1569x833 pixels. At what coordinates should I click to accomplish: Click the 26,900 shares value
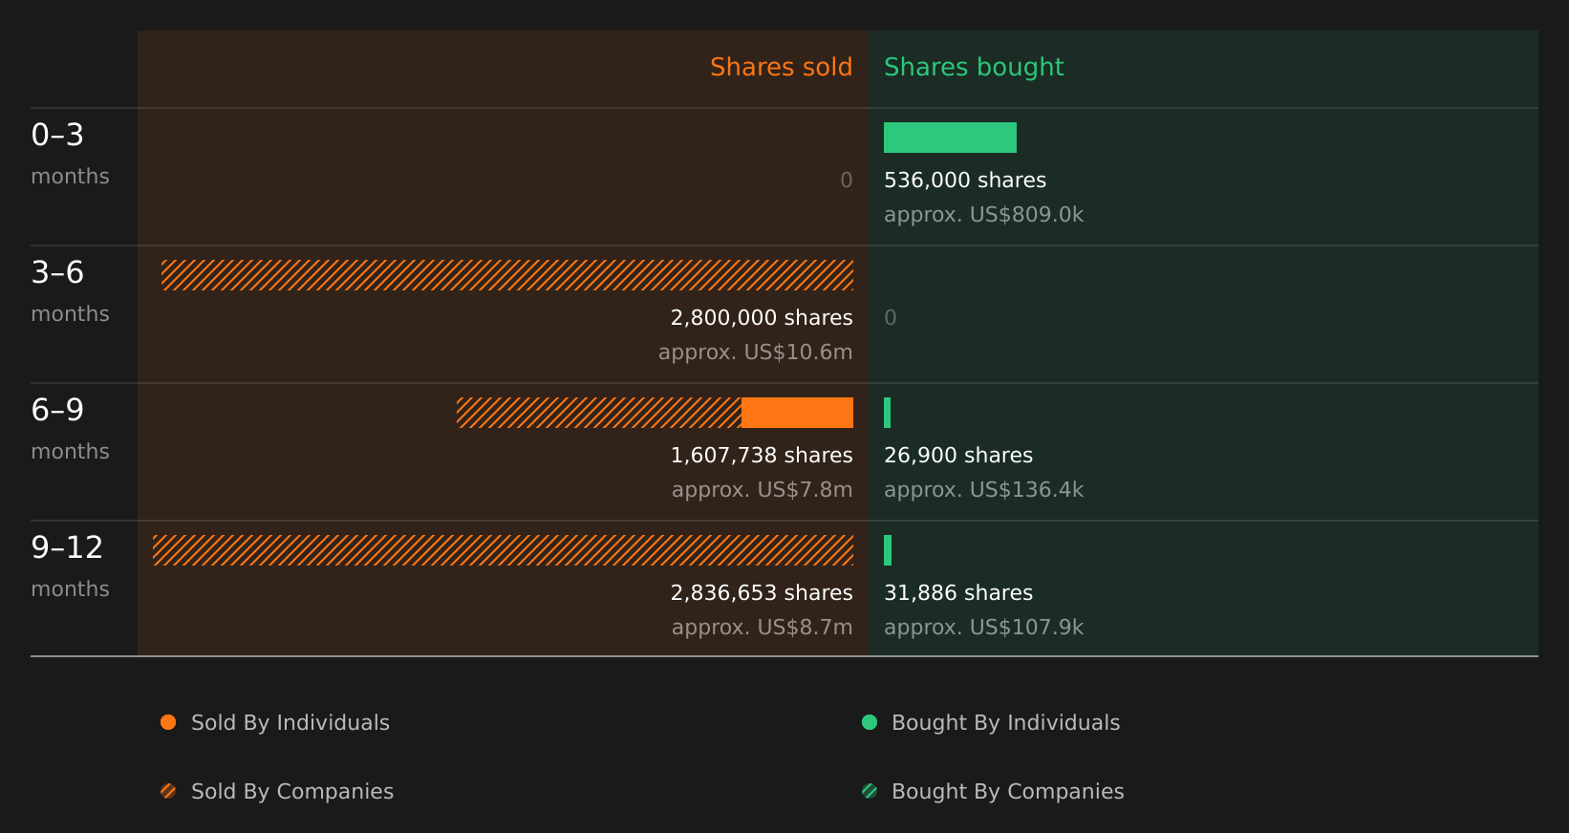point(958,456)
